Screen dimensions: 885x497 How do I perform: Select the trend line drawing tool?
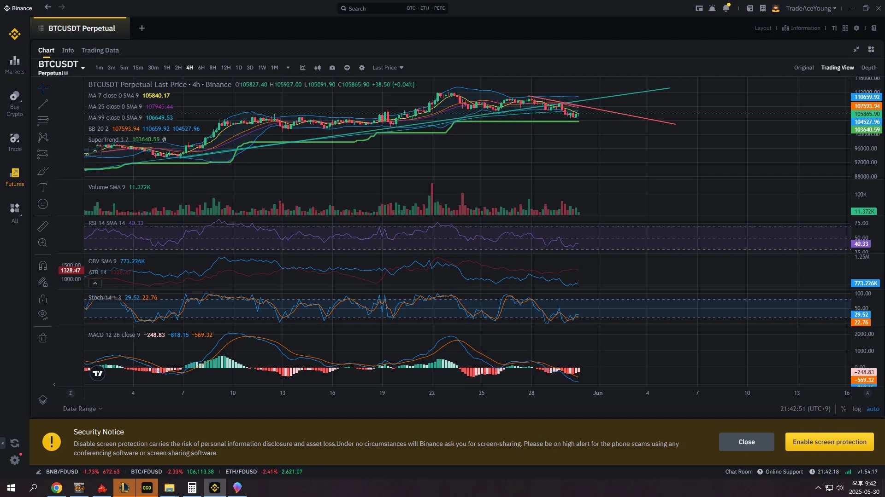tap(43, 104)
